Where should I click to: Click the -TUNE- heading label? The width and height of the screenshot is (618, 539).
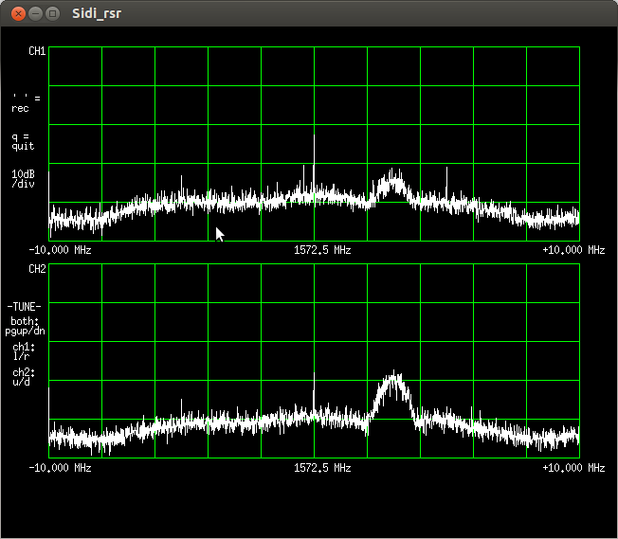click(24, 307)
